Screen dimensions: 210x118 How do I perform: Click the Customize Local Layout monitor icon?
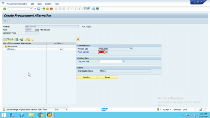click(97, 9)
